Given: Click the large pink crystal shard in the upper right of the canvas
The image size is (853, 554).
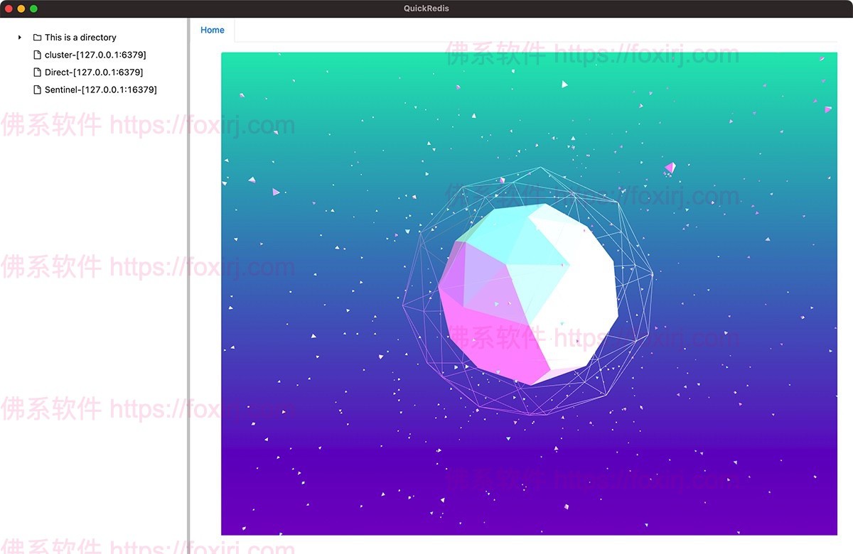Looking at the screenshot, I should 669,168.
